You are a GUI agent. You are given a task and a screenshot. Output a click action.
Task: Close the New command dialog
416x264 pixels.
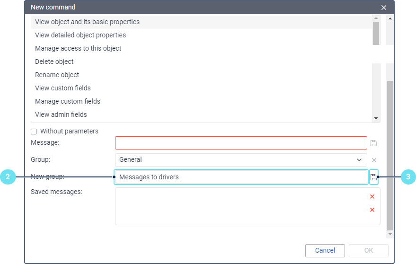click(x=384, y=8)
